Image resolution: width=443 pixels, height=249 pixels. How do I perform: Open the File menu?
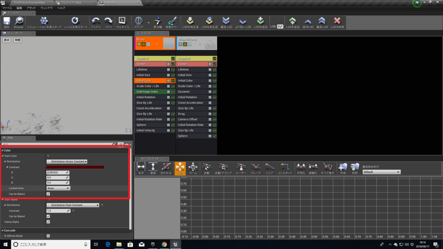click(7, 8)
